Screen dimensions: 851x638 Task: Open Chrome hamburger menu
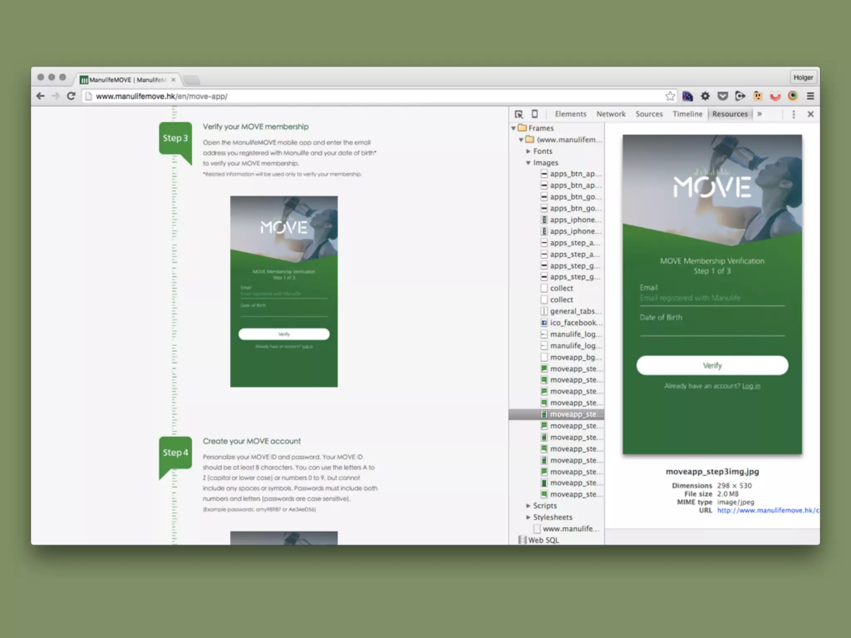810,96
